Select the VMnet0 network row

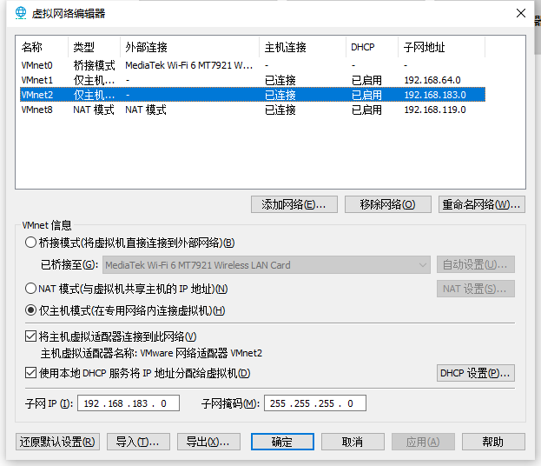(x=253, y=65)
